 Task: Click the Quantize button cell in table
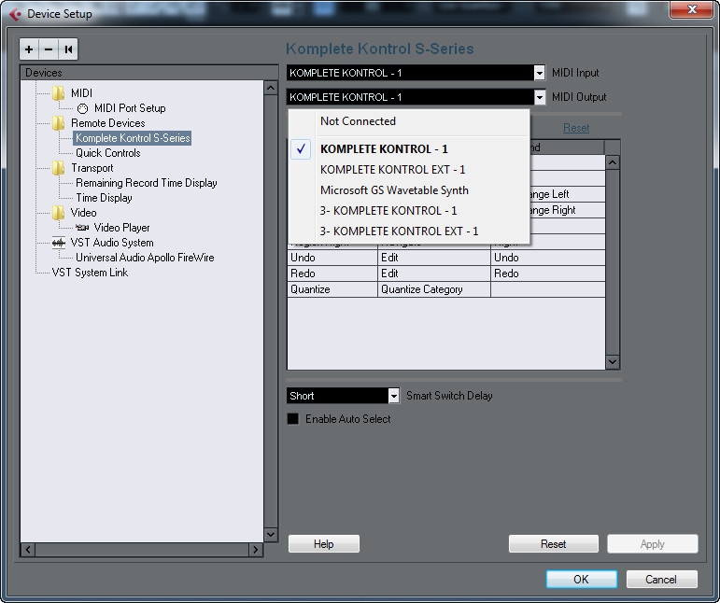(332, 289)
